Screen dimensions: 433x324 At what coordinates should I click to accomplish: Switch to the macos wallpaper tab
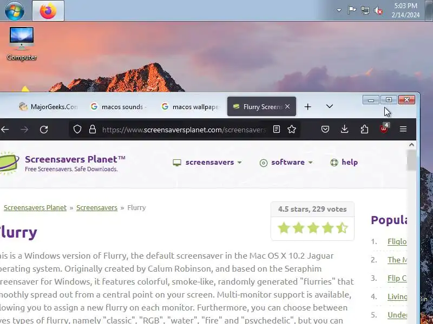(x=190, y=106)
